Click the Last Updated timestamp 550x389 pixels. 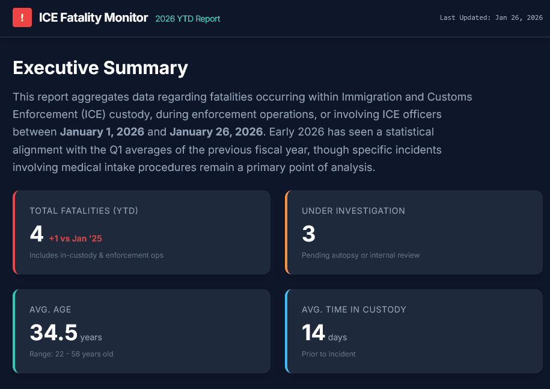(x=490, y=18)
